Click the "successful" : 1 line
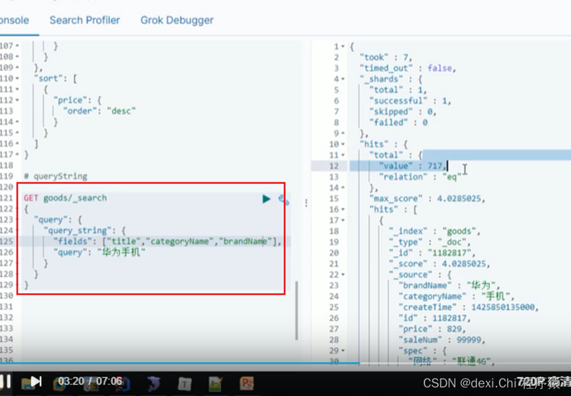Screen dimensions: 571x396 point(410,101)
